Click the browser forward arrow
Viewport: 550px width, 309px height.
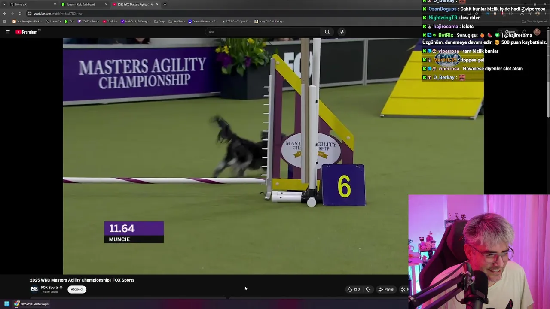pyautogui.click(x=12, y=13)
